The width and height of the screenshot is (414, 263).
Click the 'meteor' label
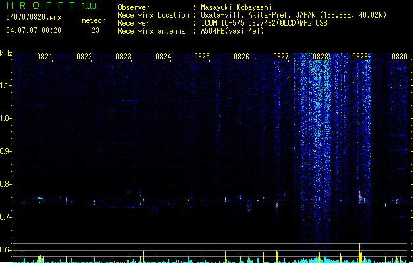(x=93, y=20)
